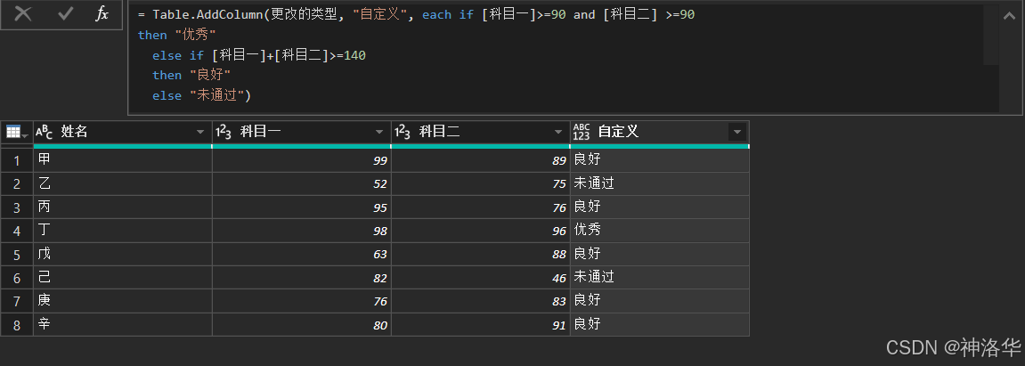
Task: Select row number 4
Action: [17, 231]
